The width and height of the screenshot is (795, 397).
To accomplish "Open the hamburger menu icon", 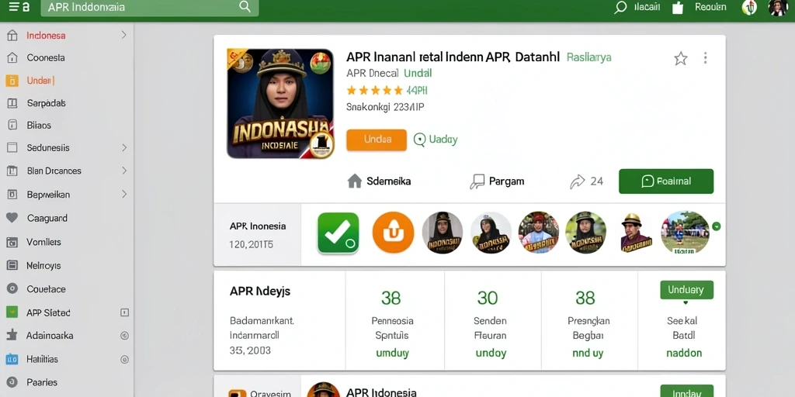I will 13,7.
